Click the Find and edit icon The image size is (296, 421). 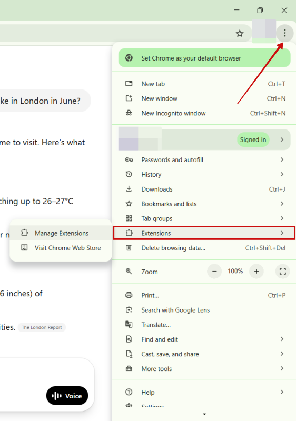(x=129, y=339)
